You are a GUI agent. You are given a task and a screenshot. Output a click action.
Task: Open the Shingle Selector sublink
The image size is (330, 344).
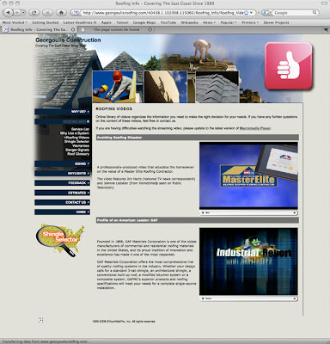76,141
